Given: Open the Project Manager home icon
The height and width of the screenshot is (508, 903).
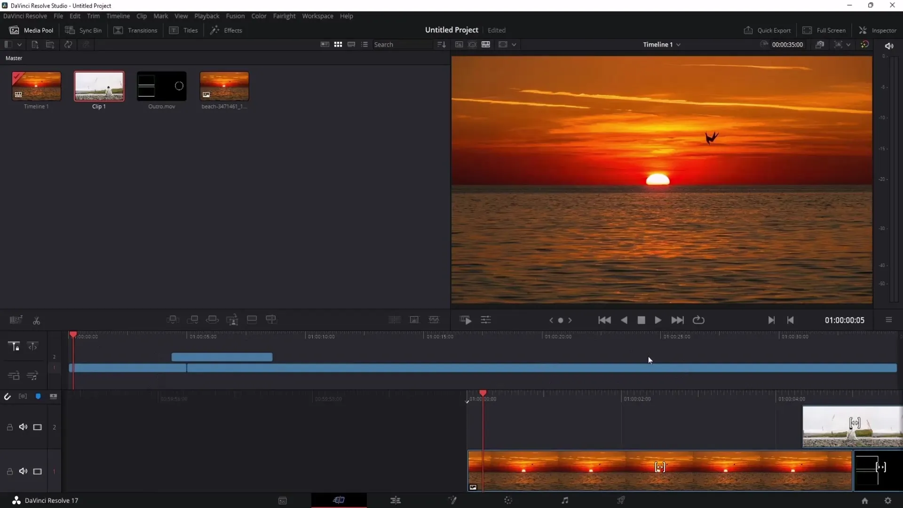Looking at the screenshot, I should tap(865, 500).
